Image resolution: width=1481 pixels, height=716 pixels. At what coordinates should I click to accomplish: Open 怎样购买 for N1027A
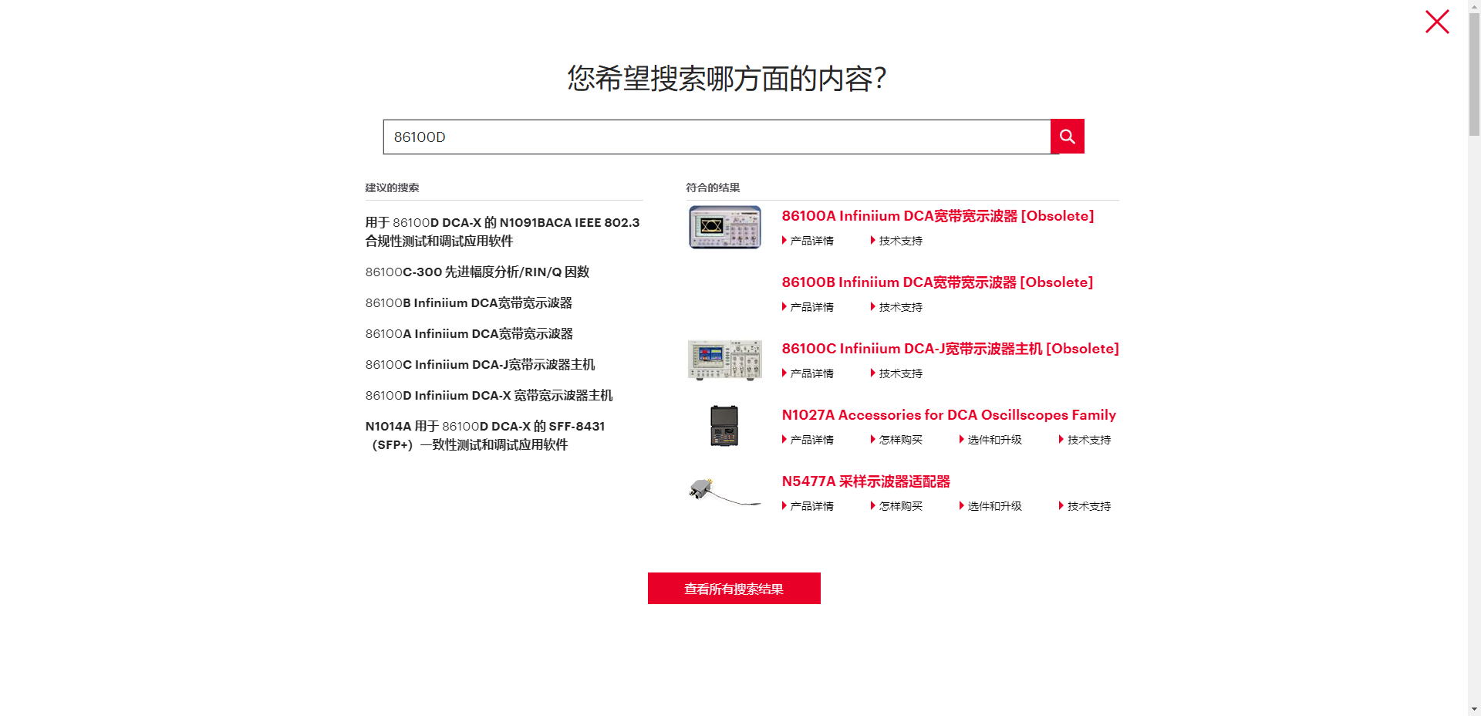point(898,439)
